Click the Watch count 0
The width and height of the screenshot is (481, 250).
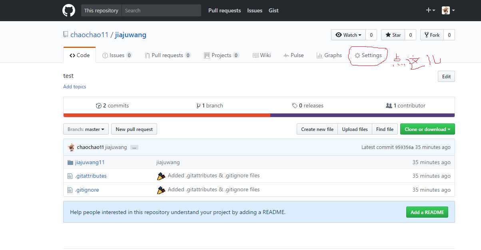(371, 35)
